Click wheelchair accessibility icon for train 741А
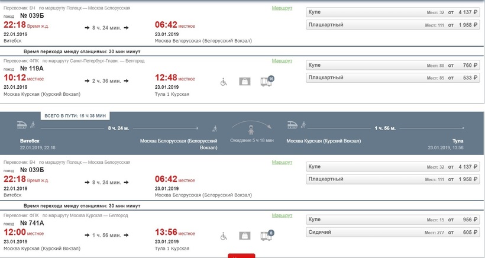Screen dimensions: 485x258 coord(224,236)
